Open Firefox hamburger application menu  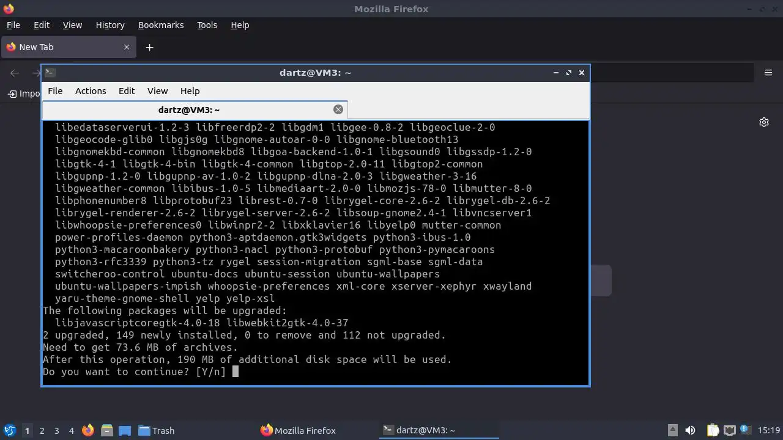[x=768, y=73]
